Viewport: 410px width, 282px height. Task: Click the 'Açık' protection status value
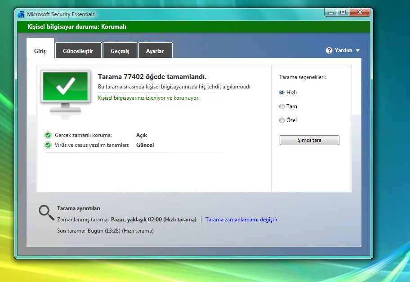(142, 135)
